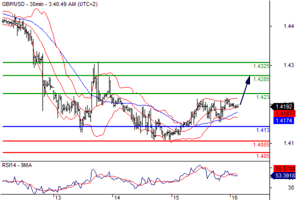Select the 1.4325 resistance level label
The width and height of the screenshot is (298, 200).
pyautogui.click(x=261, y=66)
